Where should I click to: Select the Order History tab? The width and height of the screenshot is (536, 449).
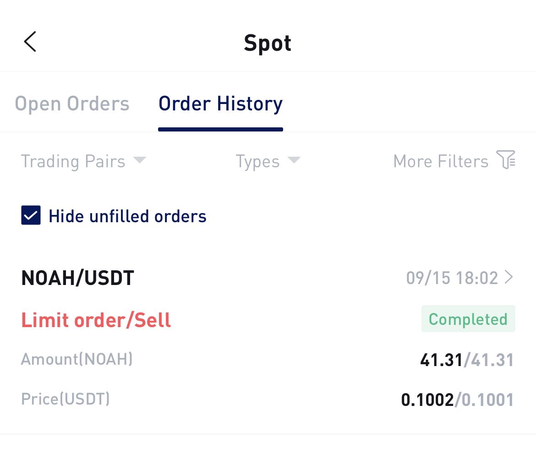[x=220, y=104]
